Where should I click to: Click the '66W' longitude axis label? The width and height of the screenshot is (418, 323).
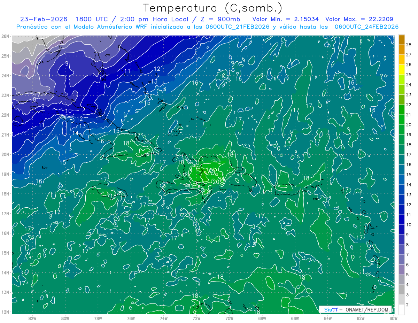tap(295, 318)
